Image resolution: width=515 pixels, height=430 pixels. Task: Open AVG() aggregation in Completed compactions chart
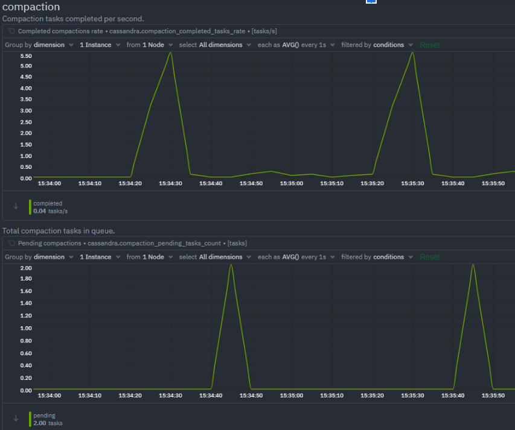click(296, 45)
